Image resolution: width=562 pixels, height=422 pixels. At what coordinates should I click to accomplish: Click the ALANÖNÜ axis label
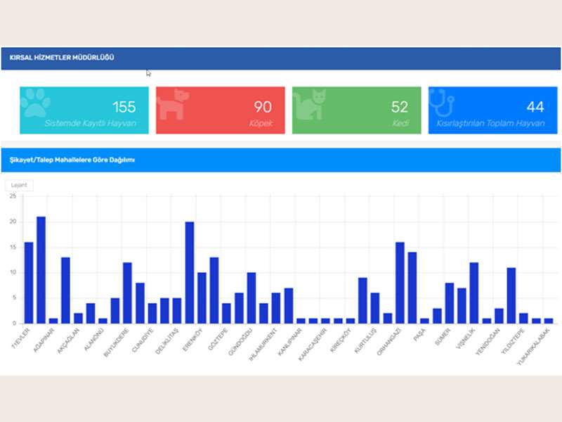[93, 340]
